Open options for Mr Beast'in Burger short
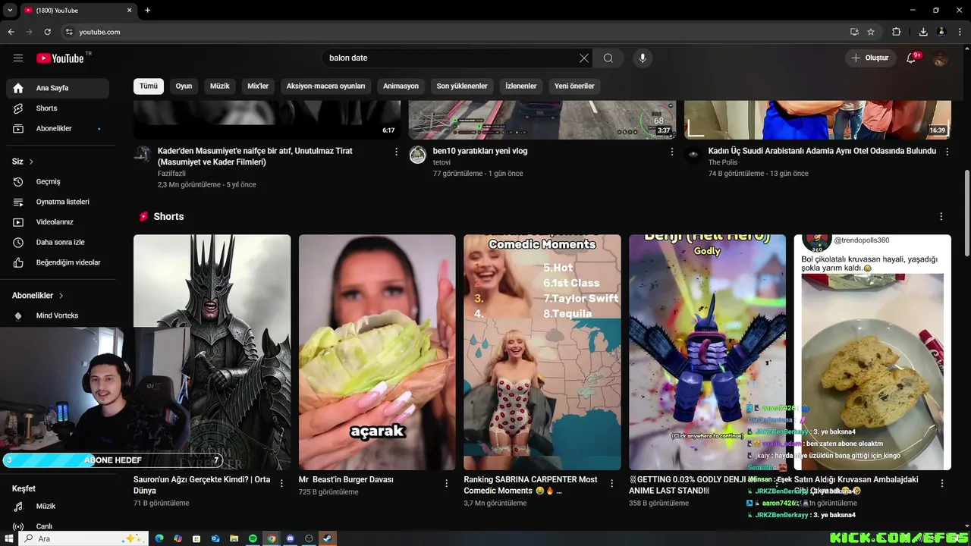The width and height of the screenshot is (971, 546). point(447,483)
